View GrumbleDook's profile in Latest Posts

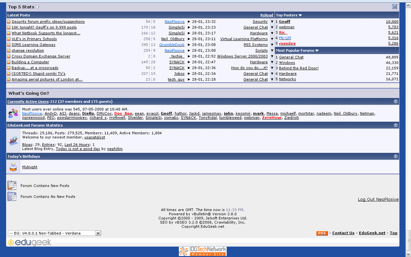pyautogui.click(x=172, y=44)
